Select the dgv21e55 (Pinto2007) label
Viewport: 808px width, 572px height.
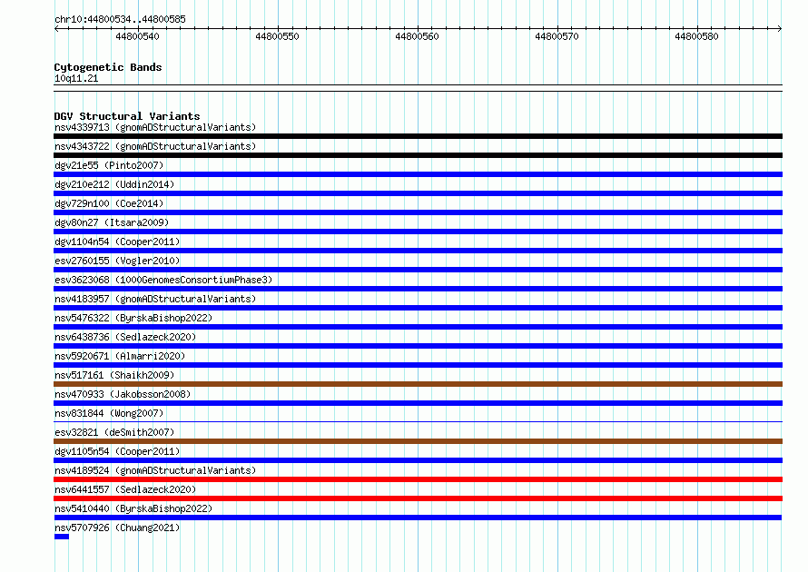tap(109, 165)
